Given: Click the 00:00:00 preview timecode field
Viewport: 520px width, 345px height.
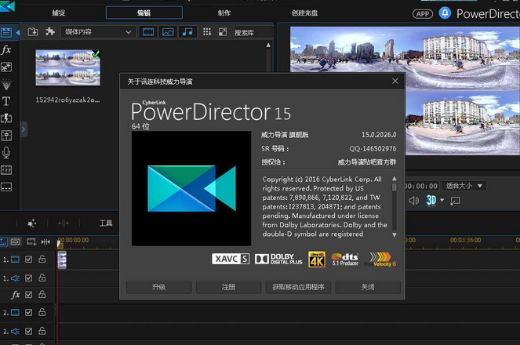Looking at the screenshot, I should pyautogui.click(x=422, y=186).
